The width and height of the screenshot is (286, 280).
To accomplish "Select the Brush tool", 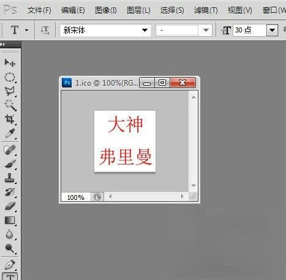I will coord(10,164).
